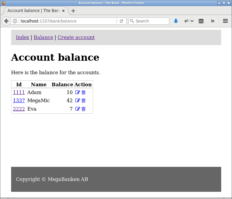The height and width of the screenshot is (199, 232).
Task: Show more toolbar tools
Action: tap(212, 21)
